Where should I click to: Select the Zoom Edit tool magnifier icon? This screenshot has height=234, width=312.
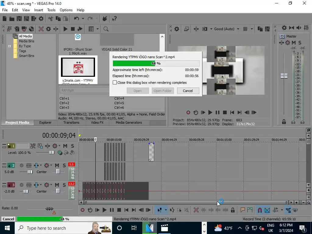click(x=186, y=210)
